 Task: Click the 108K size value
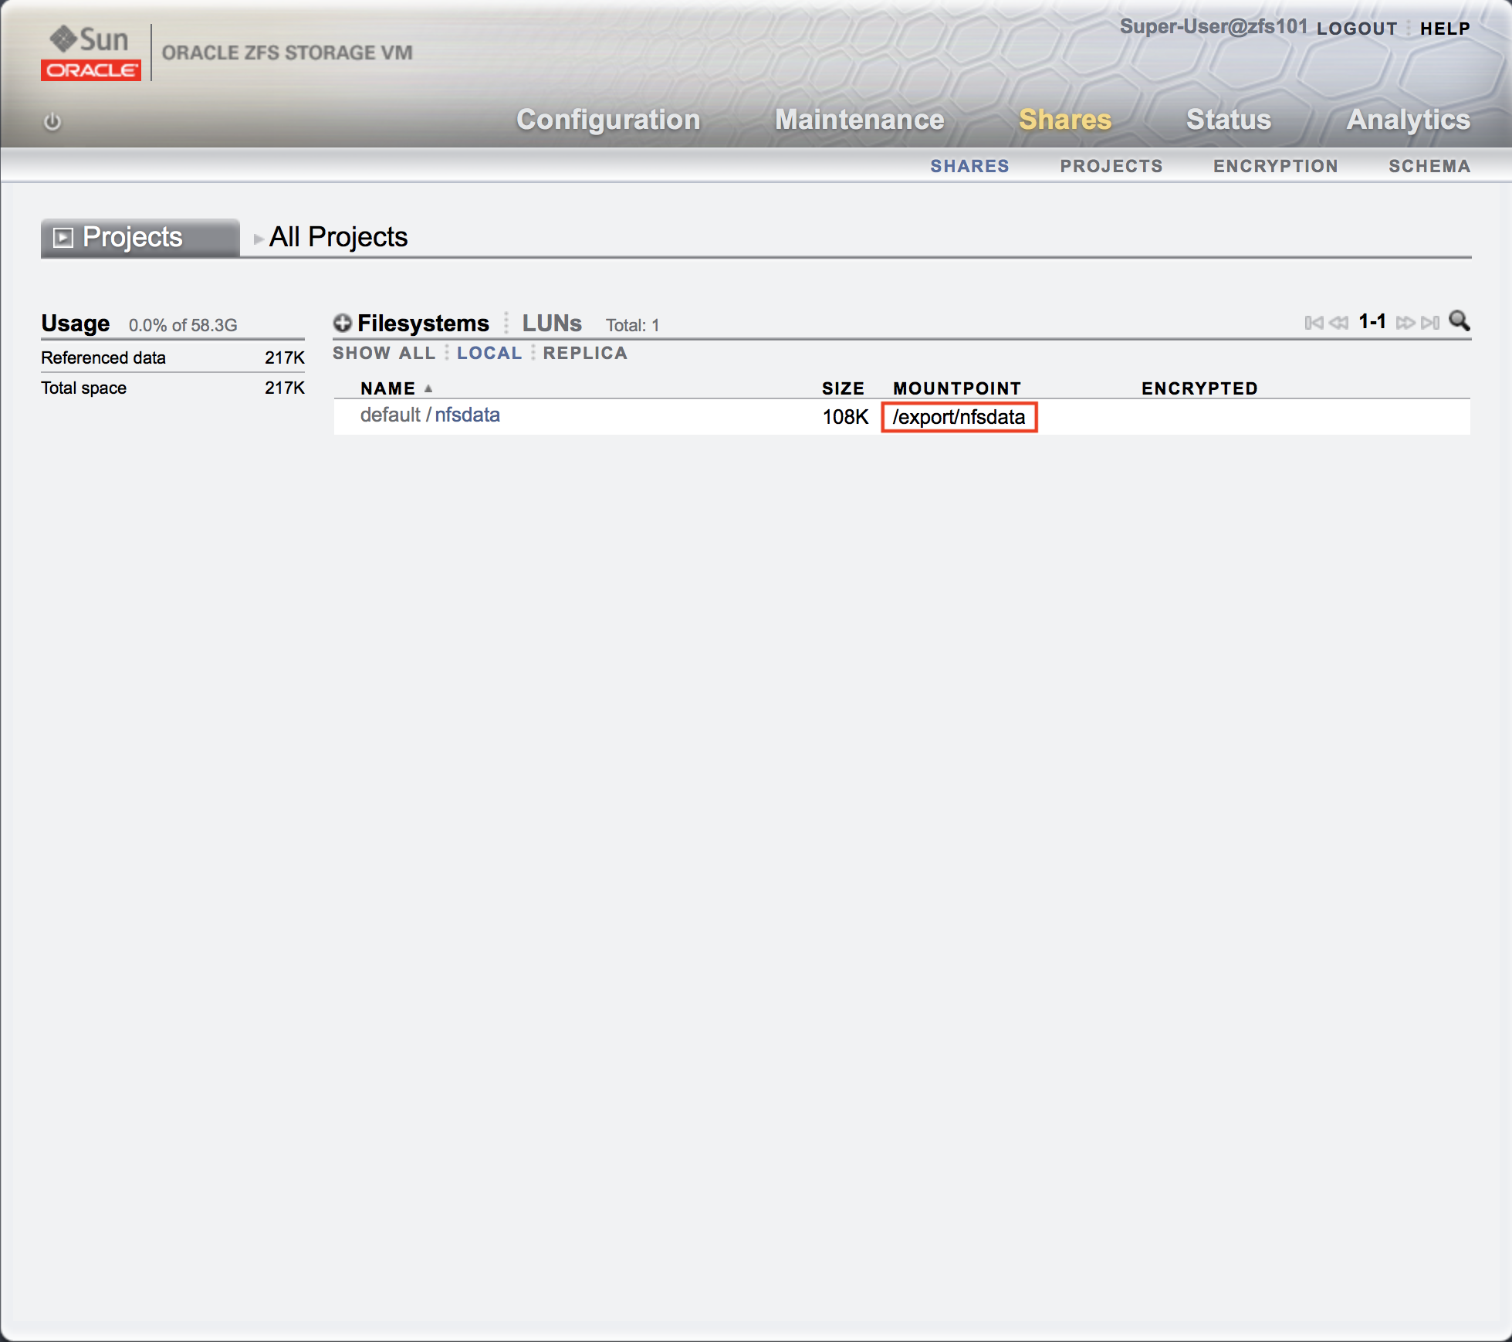pyautogui.click(x=845, y=417)
